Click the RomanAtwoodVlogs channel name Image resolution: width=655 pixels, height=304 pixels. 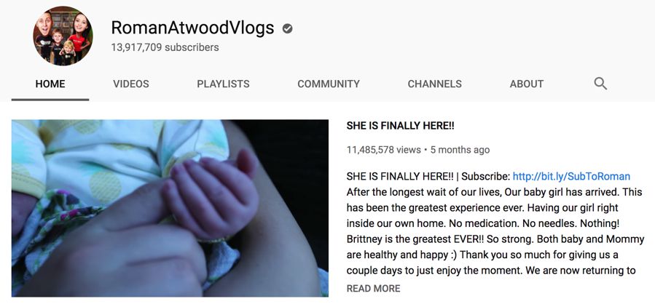pos(192,28)
